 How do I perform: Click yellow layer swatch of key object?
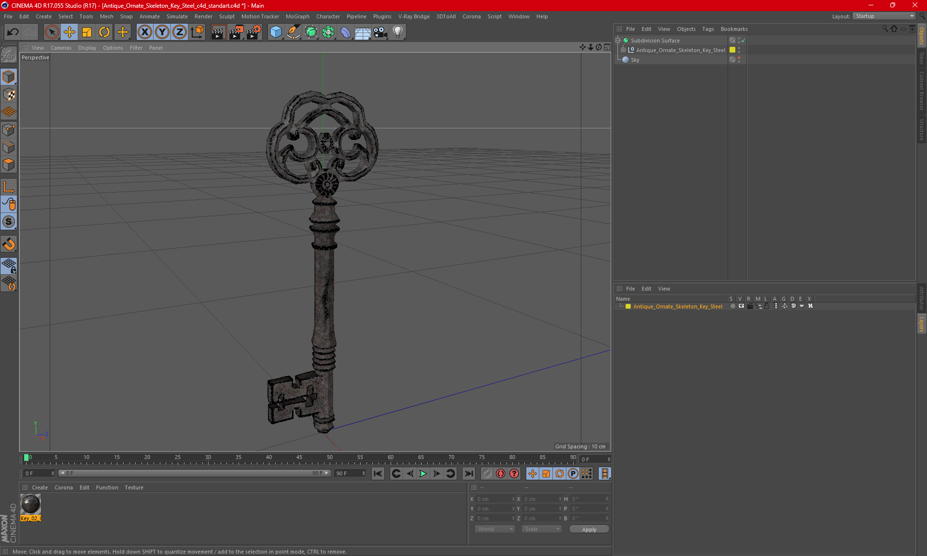732,50
